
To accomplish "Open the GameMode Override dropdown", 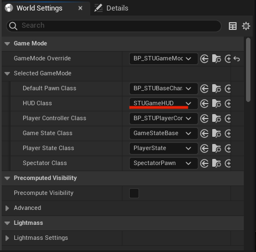I will pyautogui.click(x=163, y=59).
